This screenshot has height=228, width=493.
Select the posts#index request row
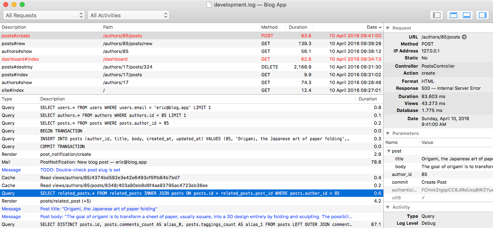coord(191,75)
